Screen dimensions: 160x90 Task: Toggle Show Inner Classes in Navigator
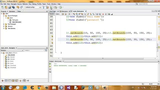coord(17,80)
